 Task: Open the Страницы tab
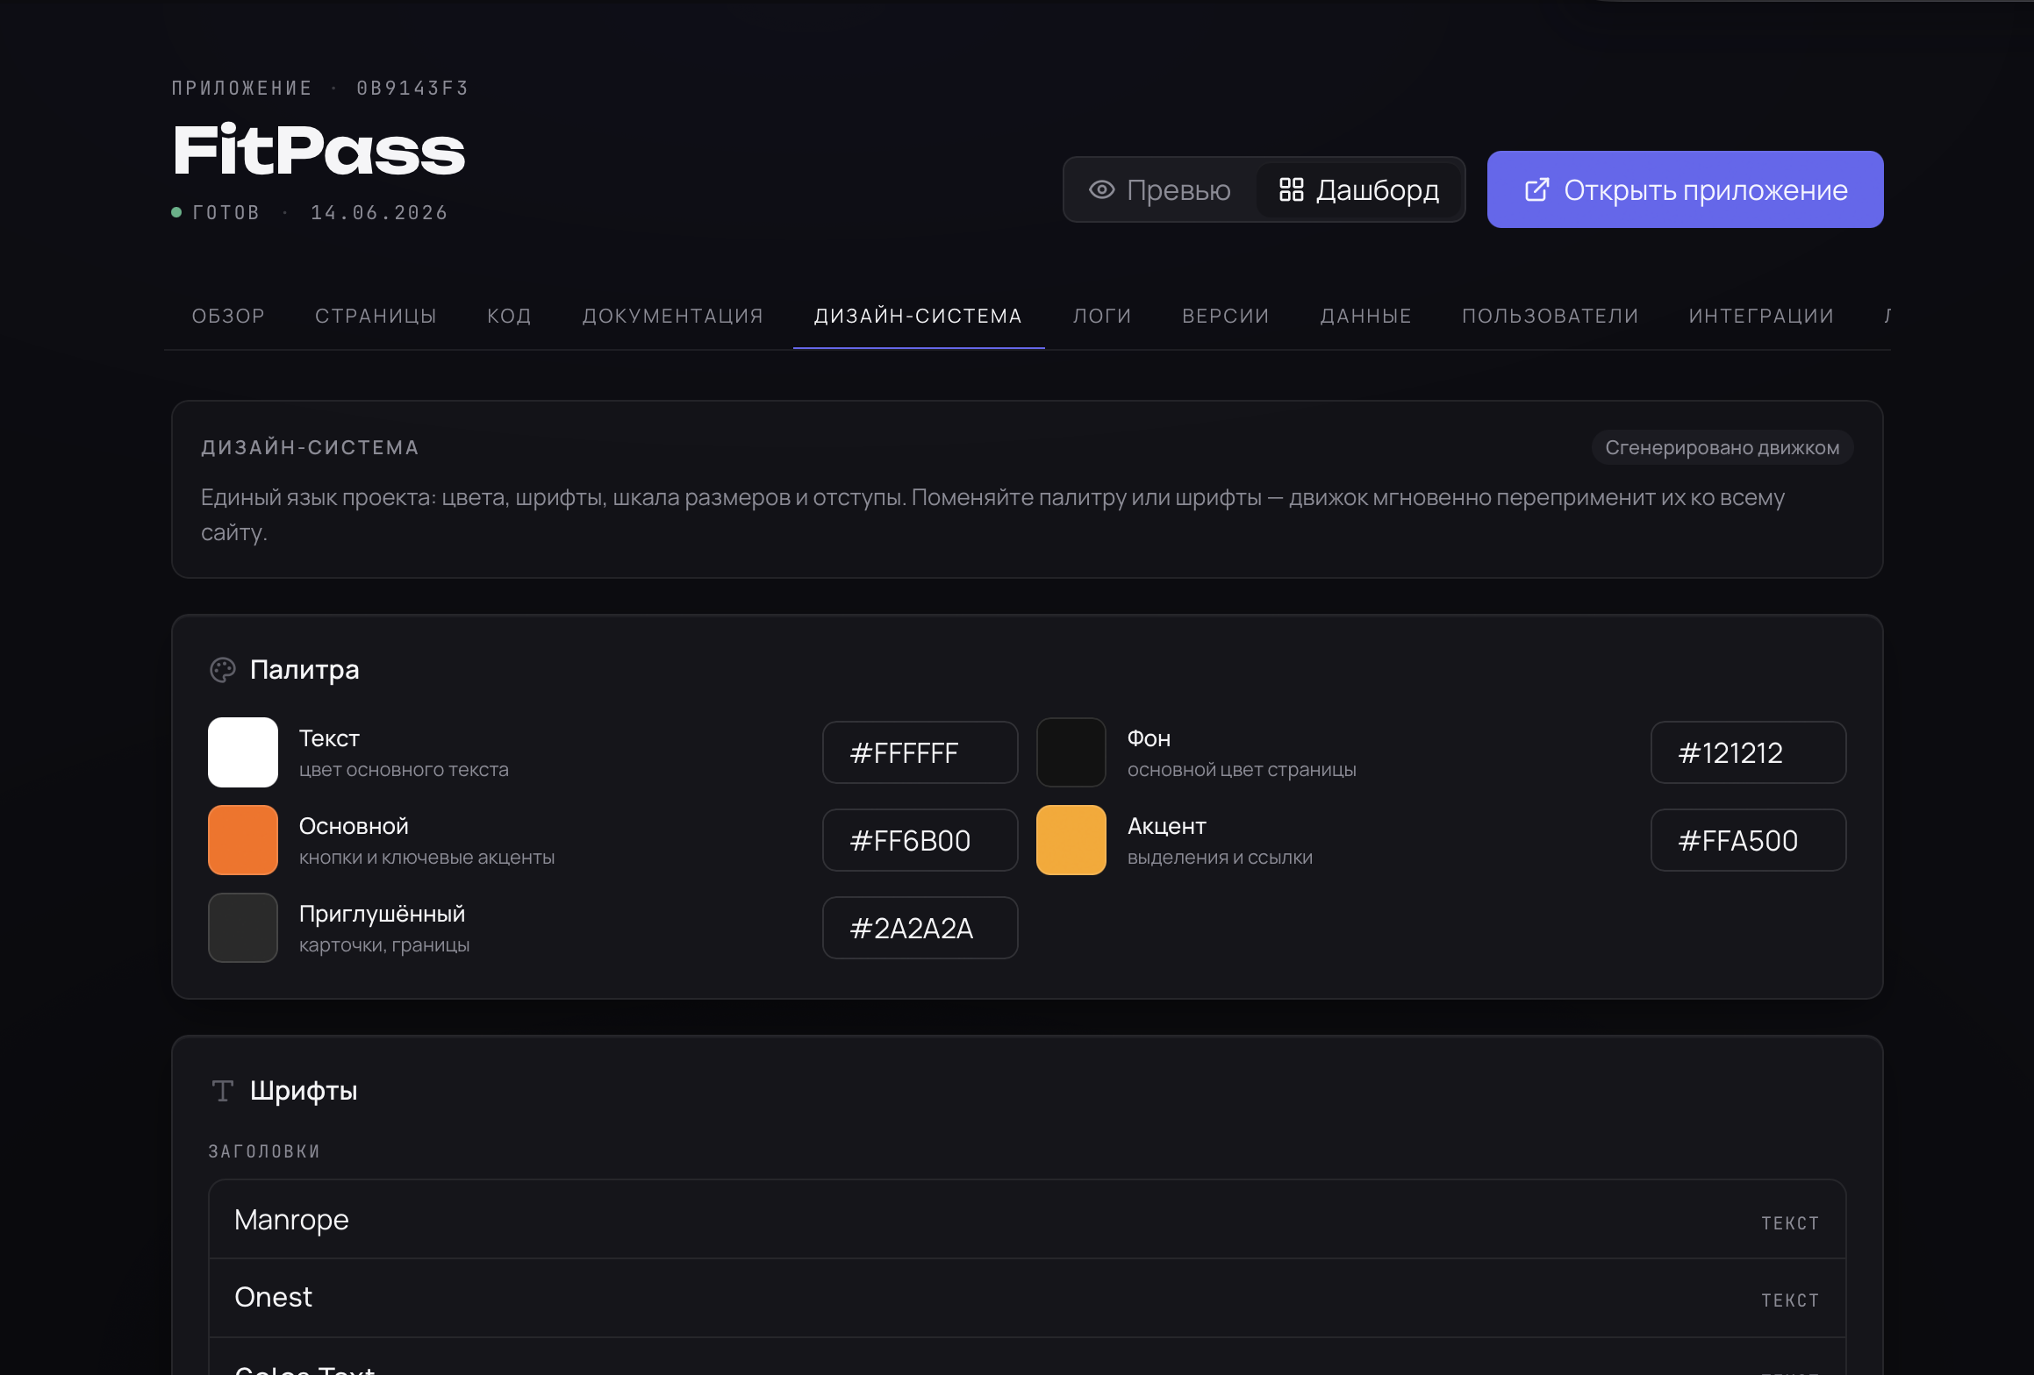[376, 316]
